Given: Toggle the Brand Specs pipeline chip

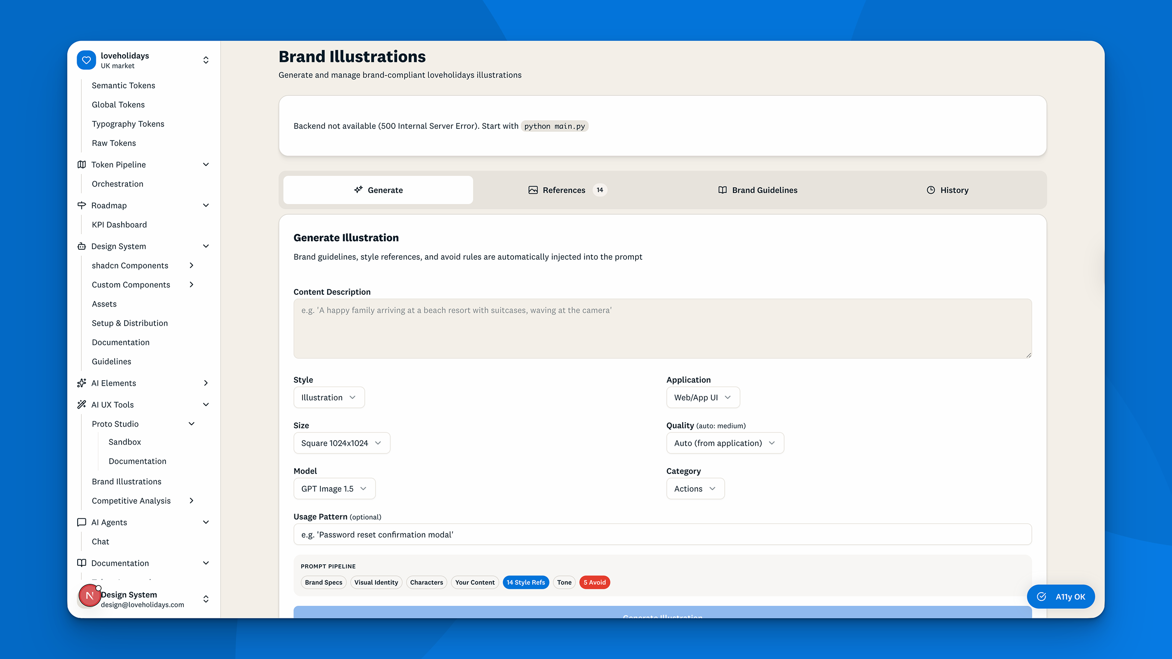Looking at the screenshot, I should tap(323, 582).
